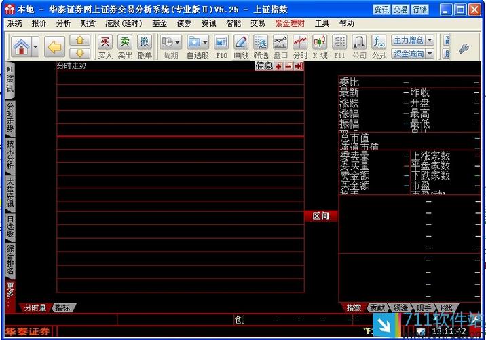
Task: Open the 工具 menu
Action: (322, 23)
